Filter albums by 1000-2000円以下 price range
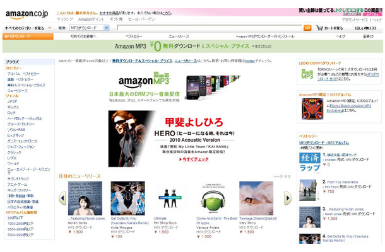The height and width of the screenshot is (252, 385). [x=20, y=224]
